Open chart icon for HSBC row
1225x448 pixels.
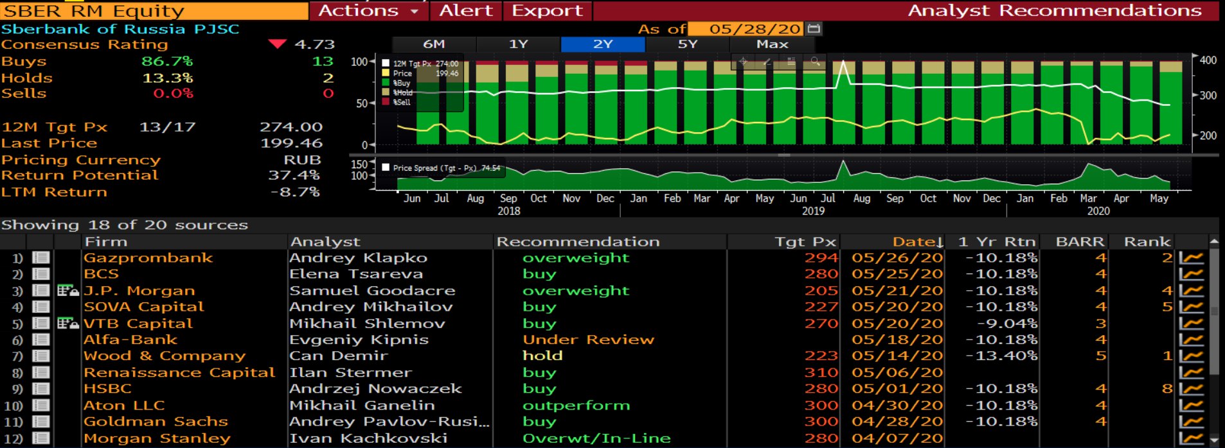(1191, 389)
